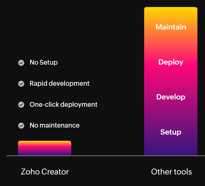205x186 pixels.
Task: Select the "One-click deployment" text
Action: pyautogui.click(x=63, y=105)
